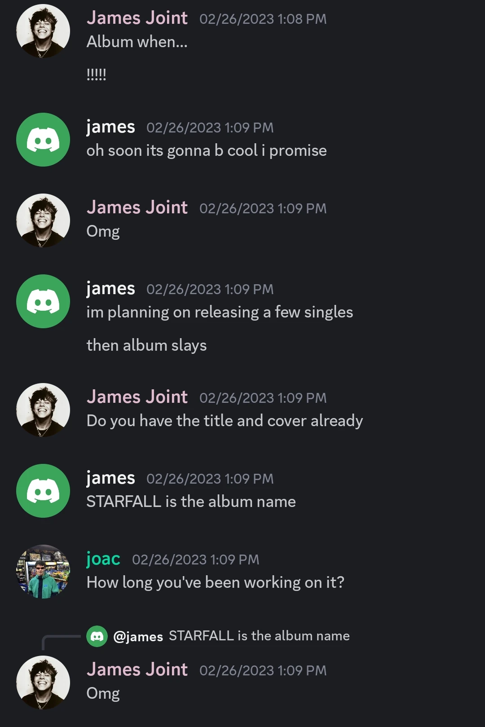Click large green avatar beside james's STARFALL message

click(43, 491)
